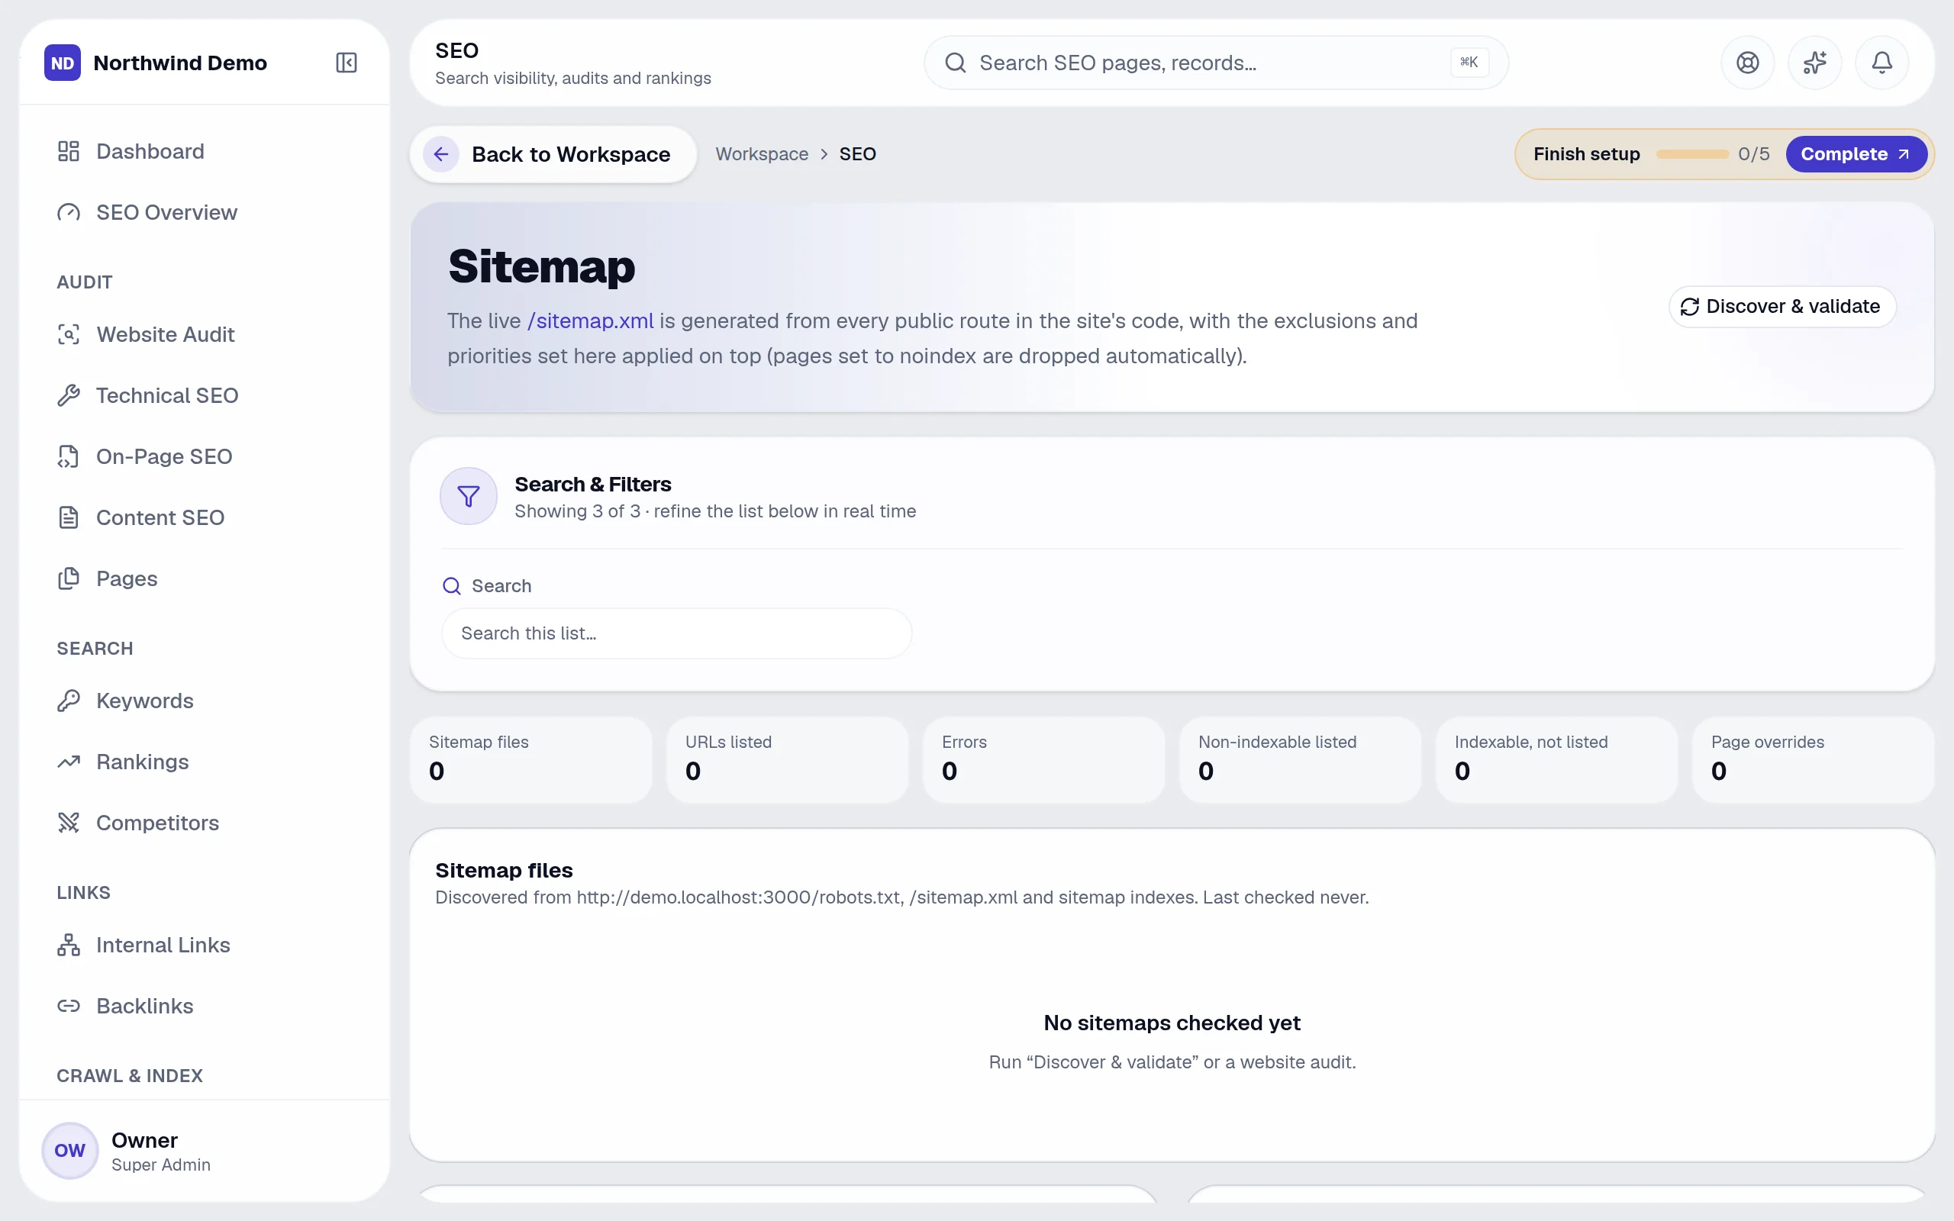Click the Finish setup progress bar

tap(1691, 154)
